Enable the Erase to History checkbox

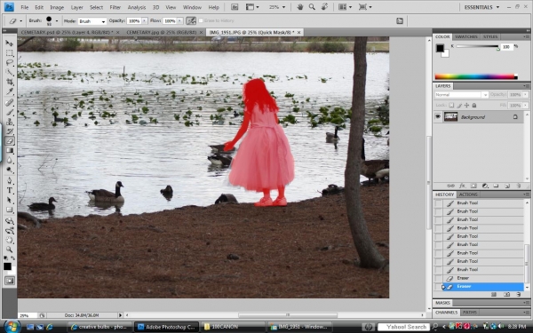201,20
